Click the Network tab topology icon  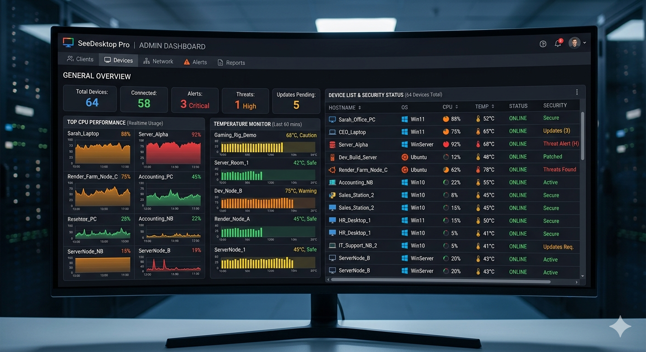point(146,61)
